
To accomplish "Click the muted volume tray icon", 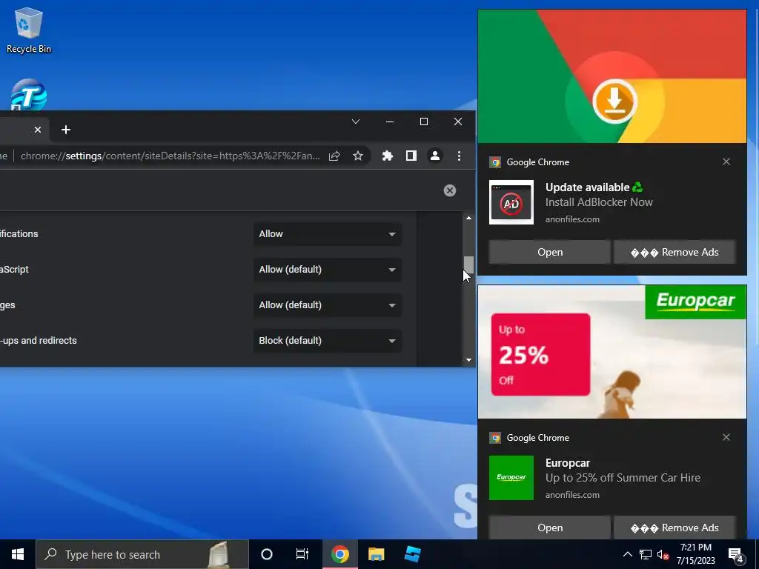I will (663, 554).
